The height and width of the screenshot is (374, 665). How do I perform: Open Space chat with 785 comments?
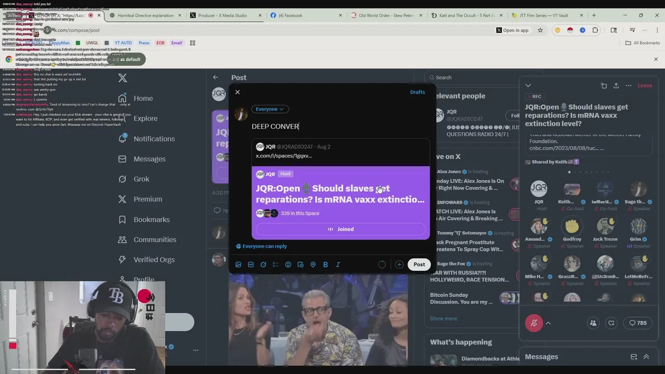click(x=638, y=323)
